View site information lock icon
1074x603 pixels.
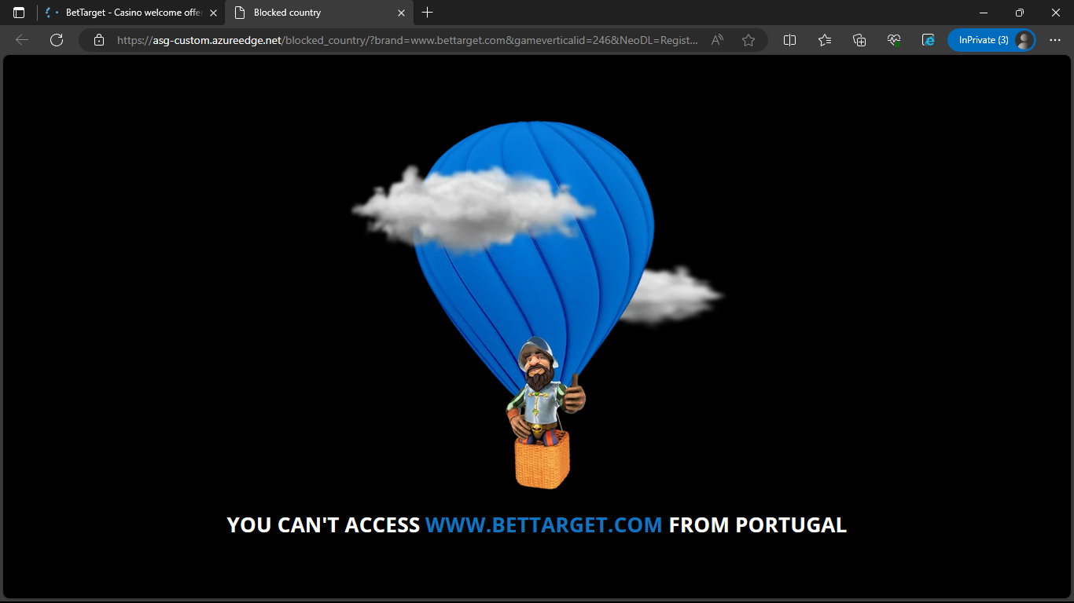click(x=99, y=40)
